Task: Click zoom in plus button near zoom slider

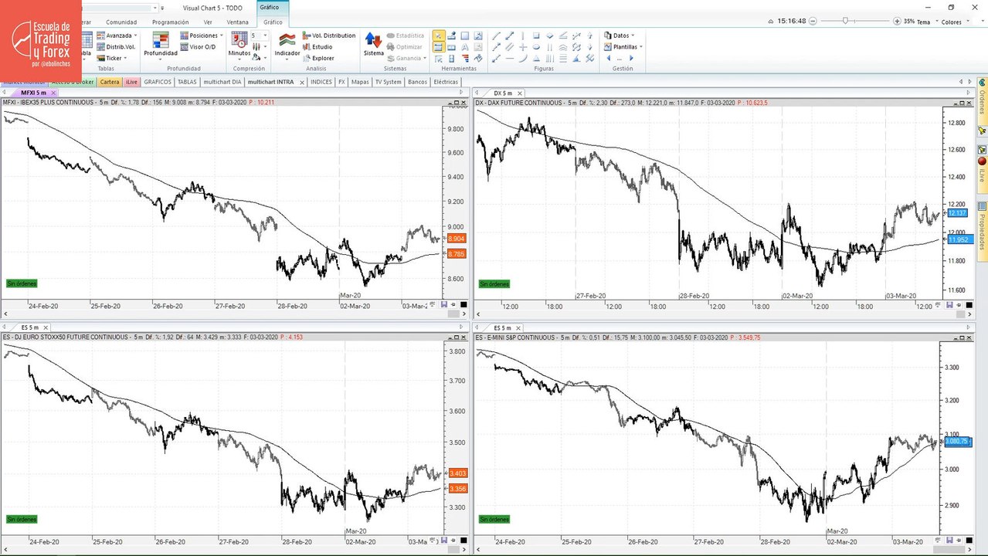Action: (x=897, y=21)
